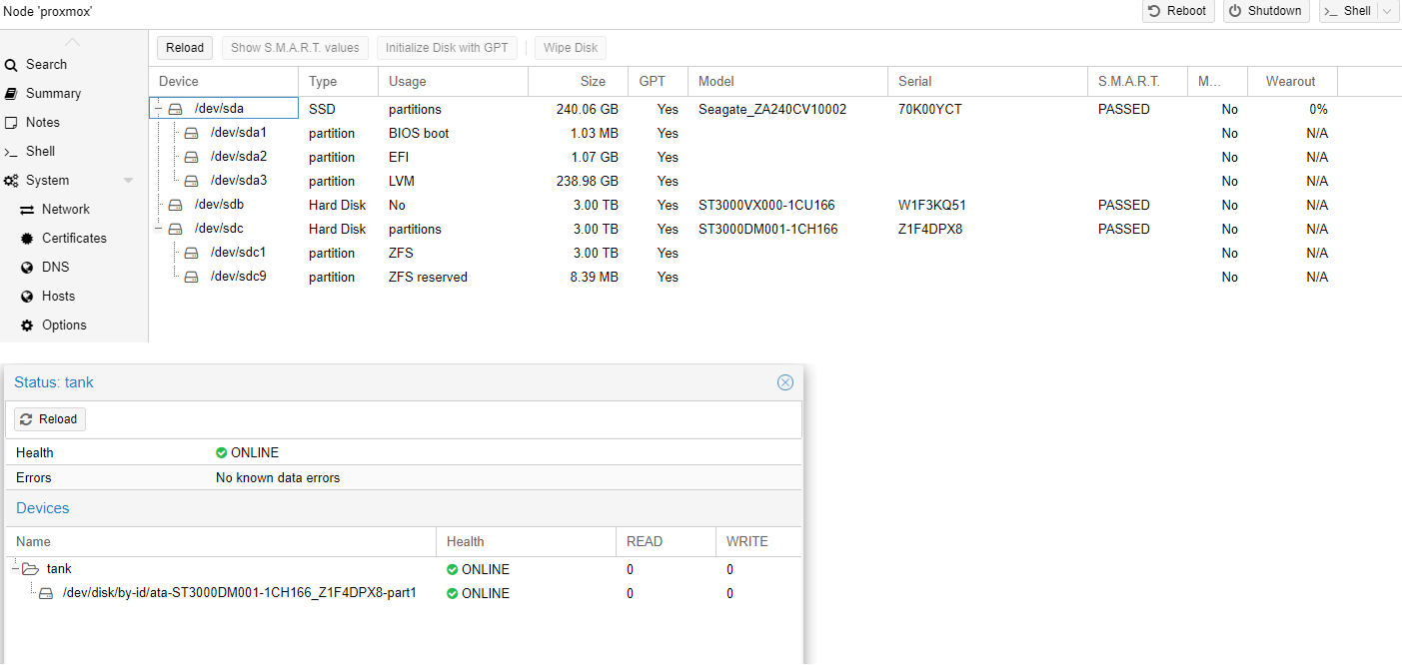The image size is (1402, 665).
Task: Open DNS settings
Action: click(x=56, y=267)
